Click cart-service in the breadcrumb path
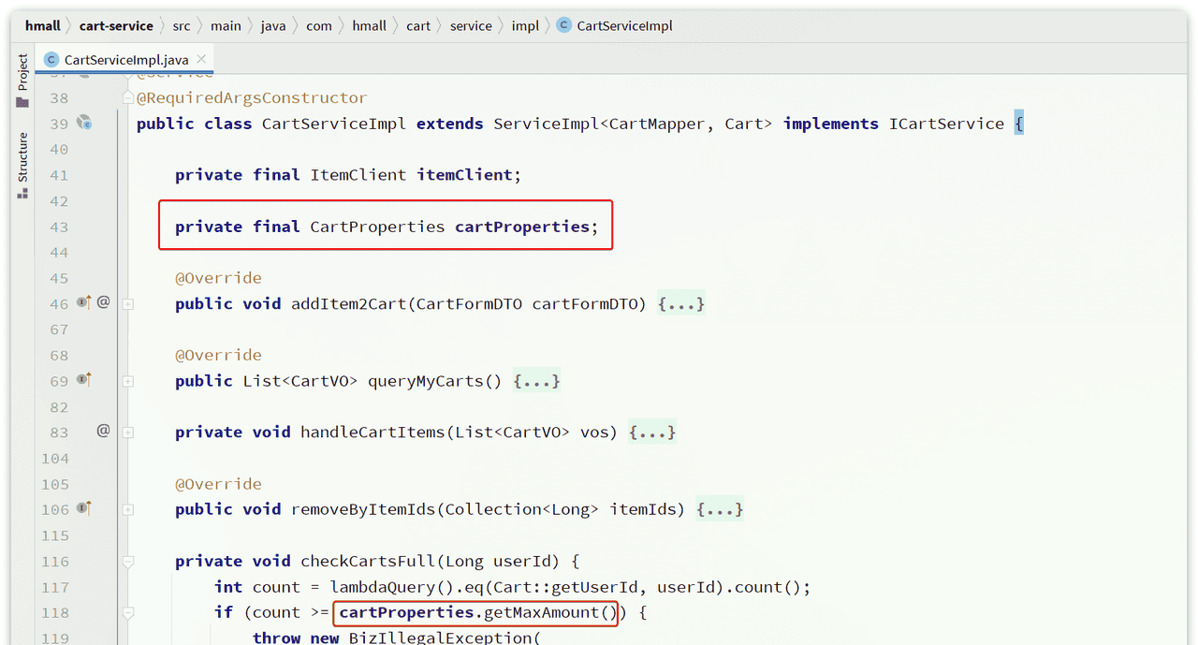This screenshot has height=645, width=1198. [116, 25]
